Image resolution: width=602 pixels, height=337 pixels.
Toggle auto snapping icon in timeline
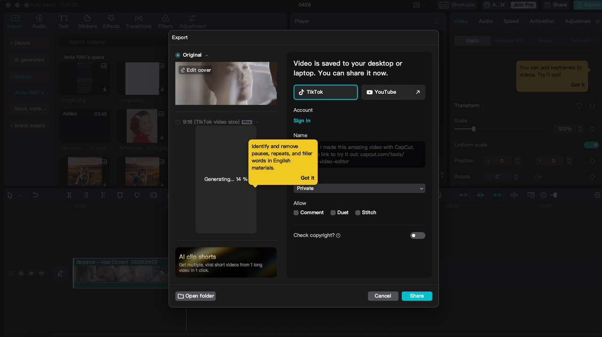(x=480, y=195)
